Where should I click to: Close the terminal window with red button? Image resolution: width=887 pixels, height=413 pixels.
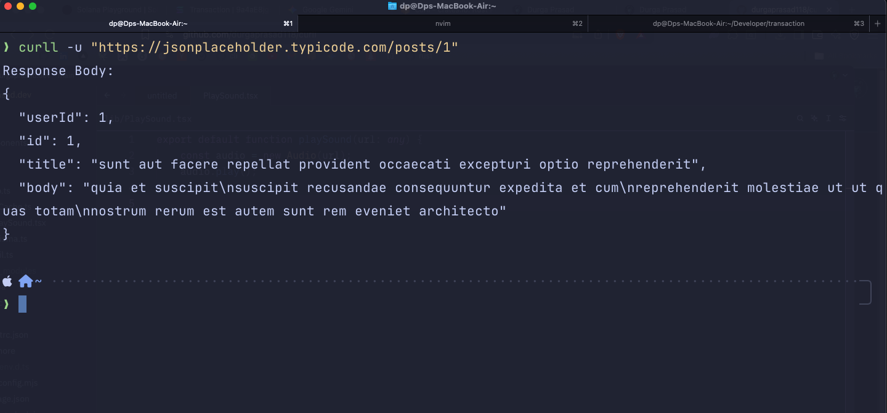coord(8,6)
